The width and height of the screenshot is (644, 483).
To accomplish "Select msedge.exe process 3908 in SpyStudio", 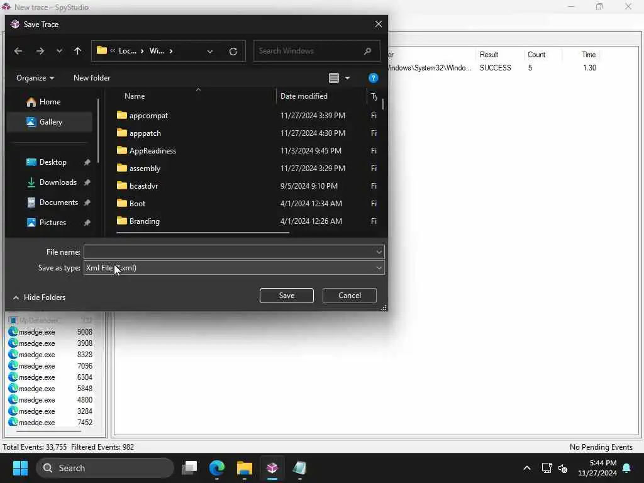I will [50, 343].
